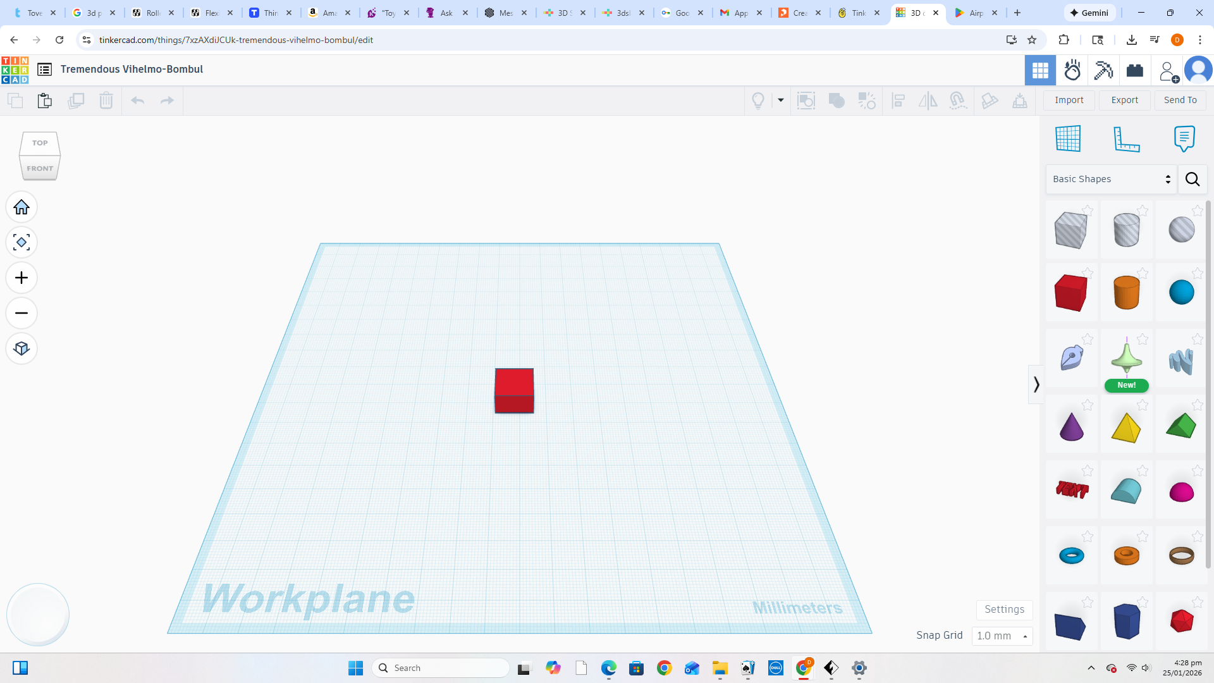Select the red Box shape
This screenshot has width=1214, height=683.
pos(1070,293)
